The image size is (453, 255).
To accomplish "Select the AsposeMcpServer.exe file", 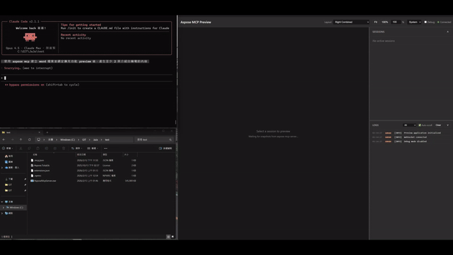I will click(45, 181).
